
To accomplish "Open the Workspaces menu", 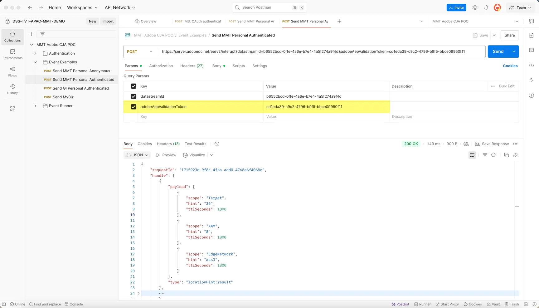I will (82, 7).
